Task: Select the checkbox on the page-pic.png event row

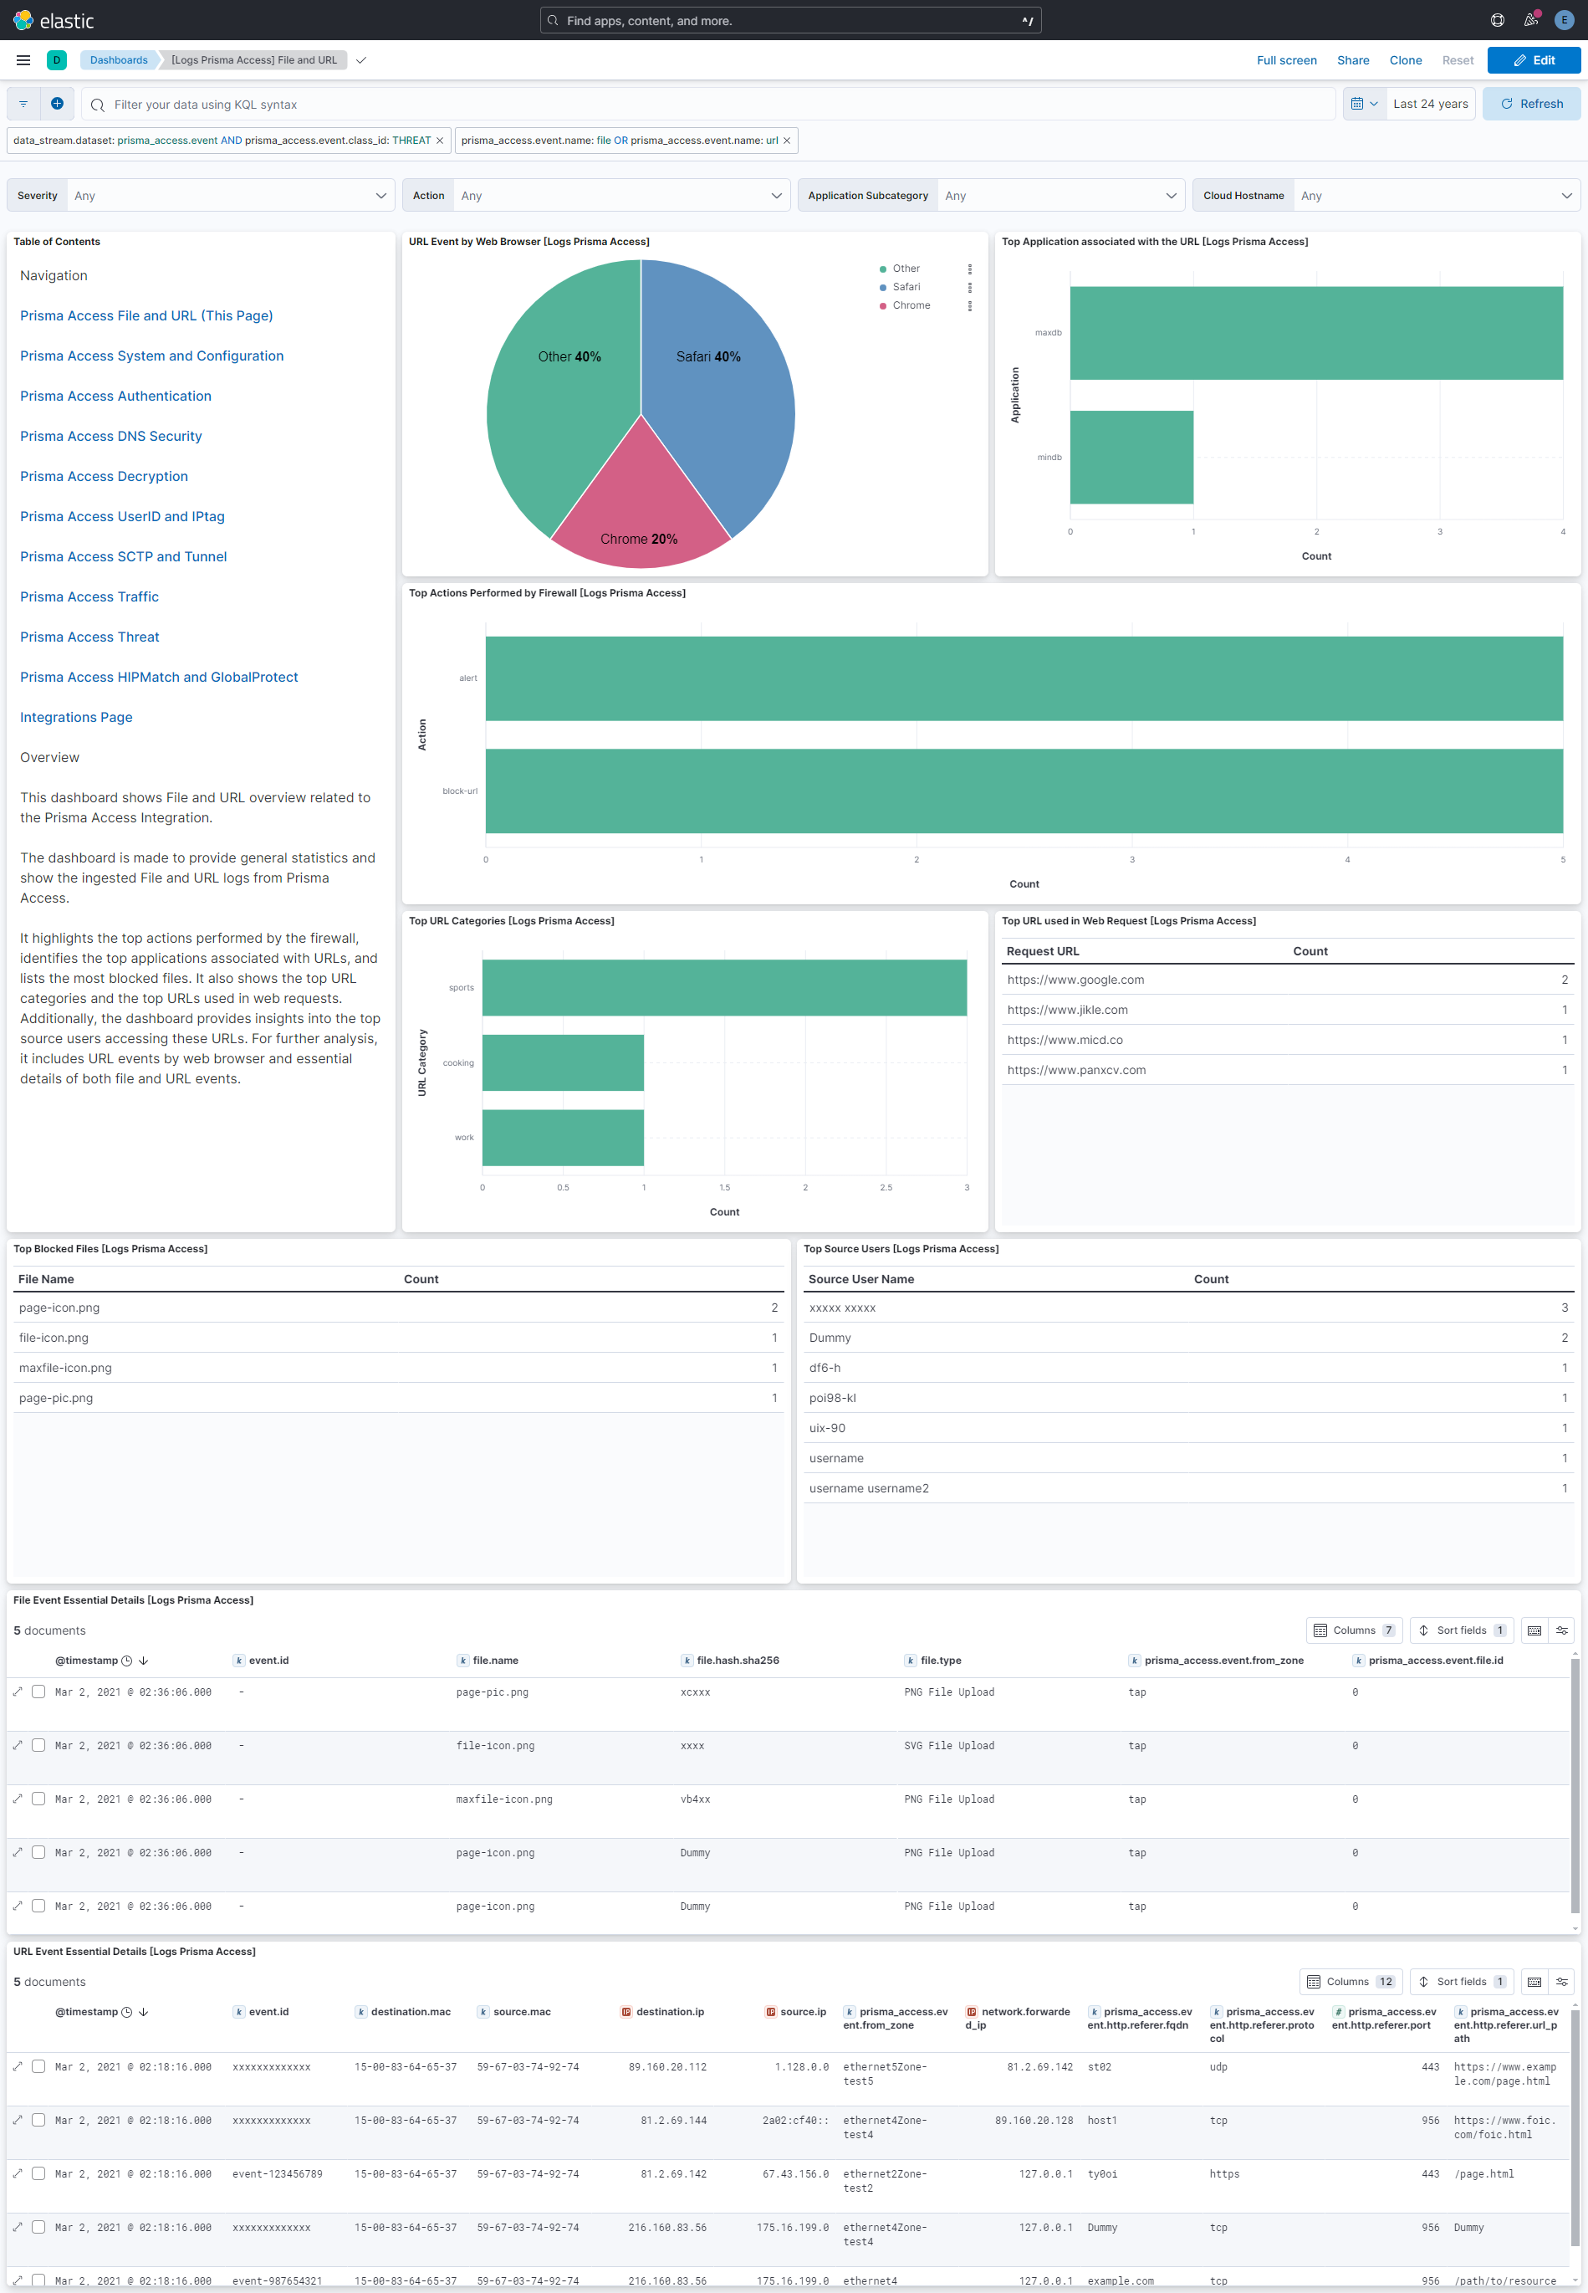Action: (38, 1691)
